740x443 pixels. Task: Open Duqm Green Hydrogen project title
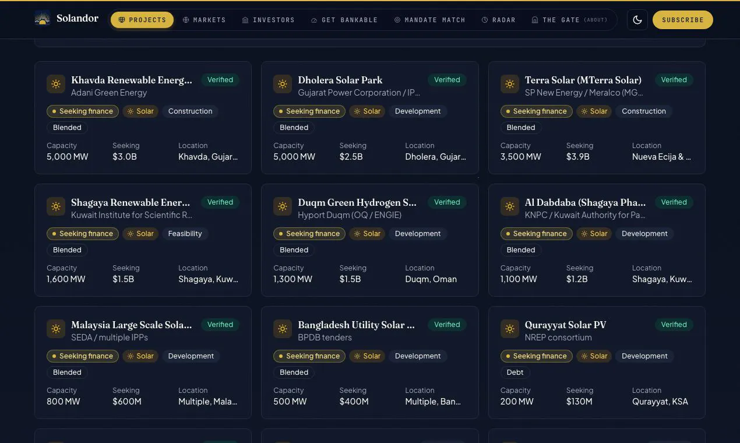(x=357, y=202)
